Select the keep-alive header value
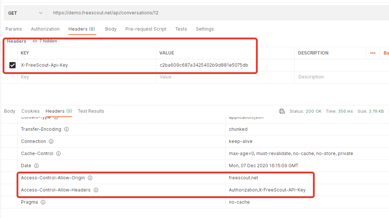This screenshot has width=389, height=218. (x=241, y=141)
